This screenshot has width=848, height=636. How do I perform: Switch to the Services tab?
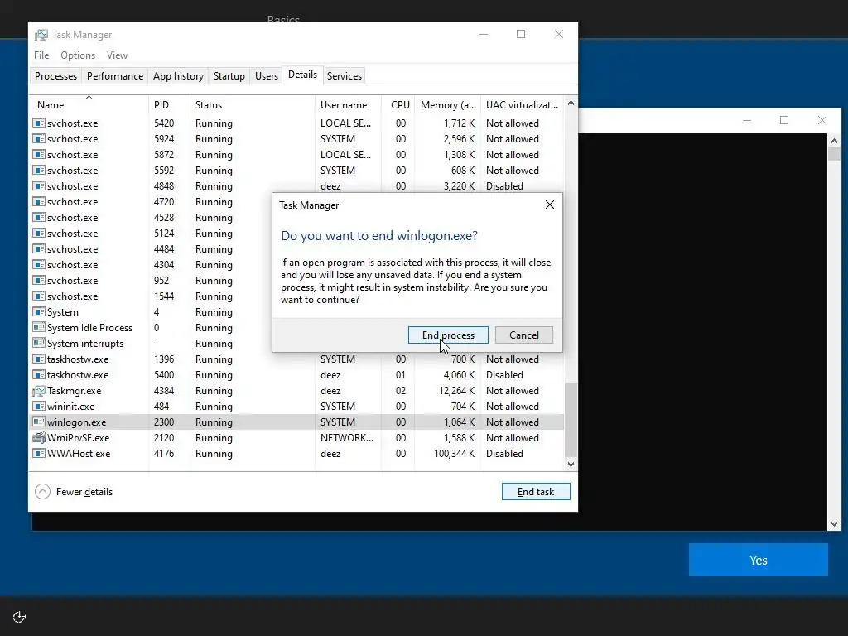pos(344,75)
